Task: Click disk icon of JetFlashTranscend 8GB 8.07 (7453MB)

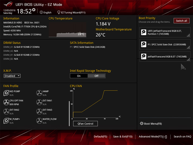Action: coord(144,56)
